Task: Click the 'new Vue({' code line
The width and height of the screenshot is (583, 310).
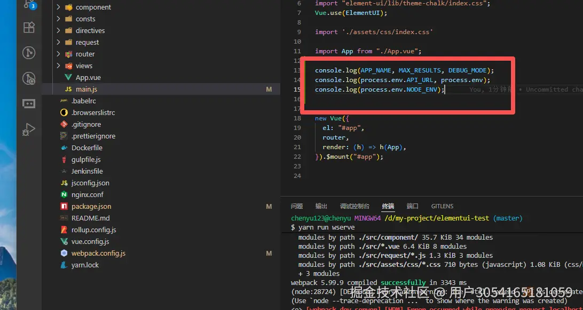Action: [x=332, y=118]
